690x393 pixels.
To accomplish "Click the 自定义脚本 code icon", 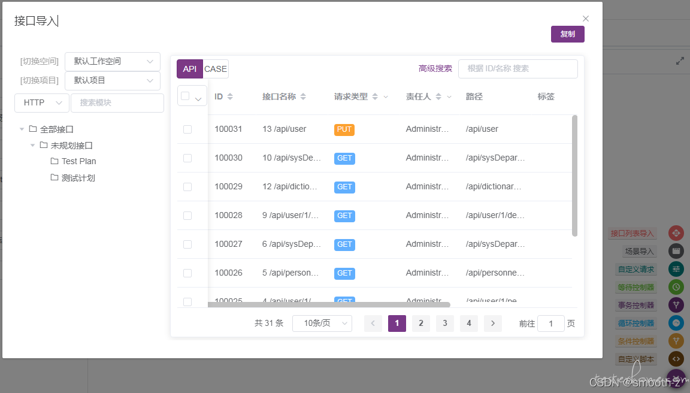I will point(676,359).
